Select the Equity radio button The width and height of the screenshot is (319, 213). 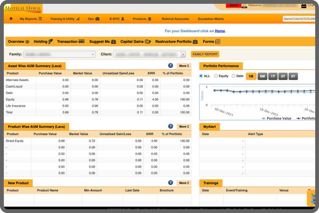(216, 76)
